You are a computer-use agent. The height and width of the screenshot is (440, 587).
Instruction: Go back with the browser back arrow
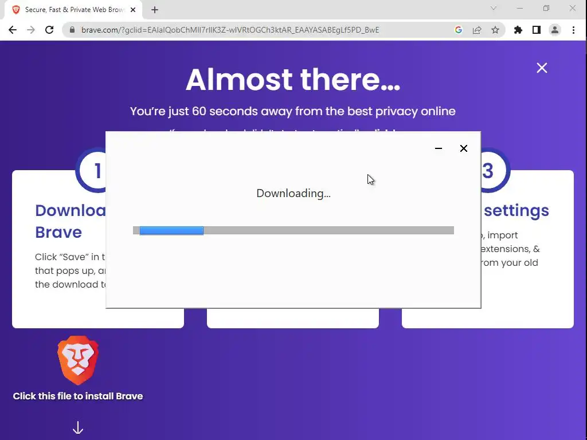point(13,30)
